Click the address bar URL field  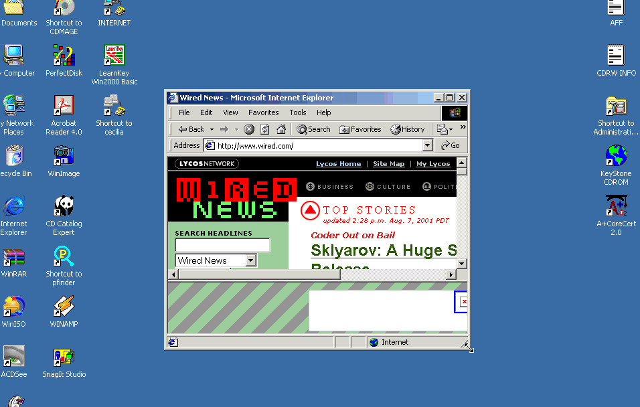tap(313, 145)
